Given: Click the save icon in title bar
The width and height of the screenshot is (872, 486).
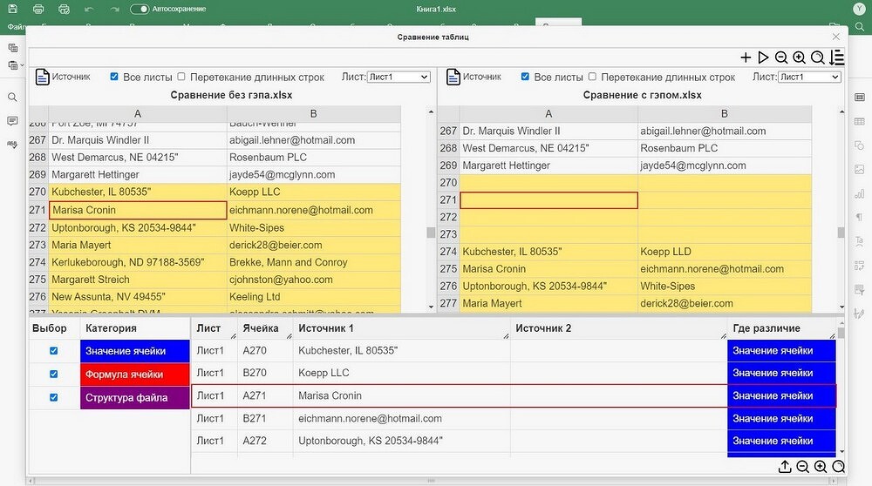Looking at the screenshot, I should (13, 9).
